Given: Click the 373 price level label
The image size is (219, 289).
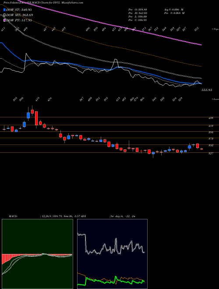Looking at the screenshot, I should (211, 139).
